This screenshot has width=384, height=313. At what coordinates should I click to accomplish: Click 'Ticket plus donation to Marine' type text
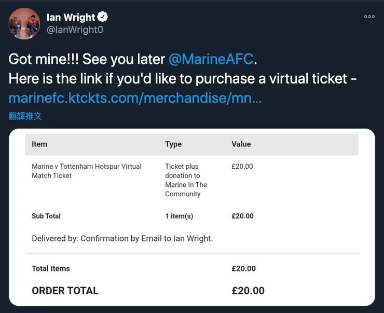(186, 180)
